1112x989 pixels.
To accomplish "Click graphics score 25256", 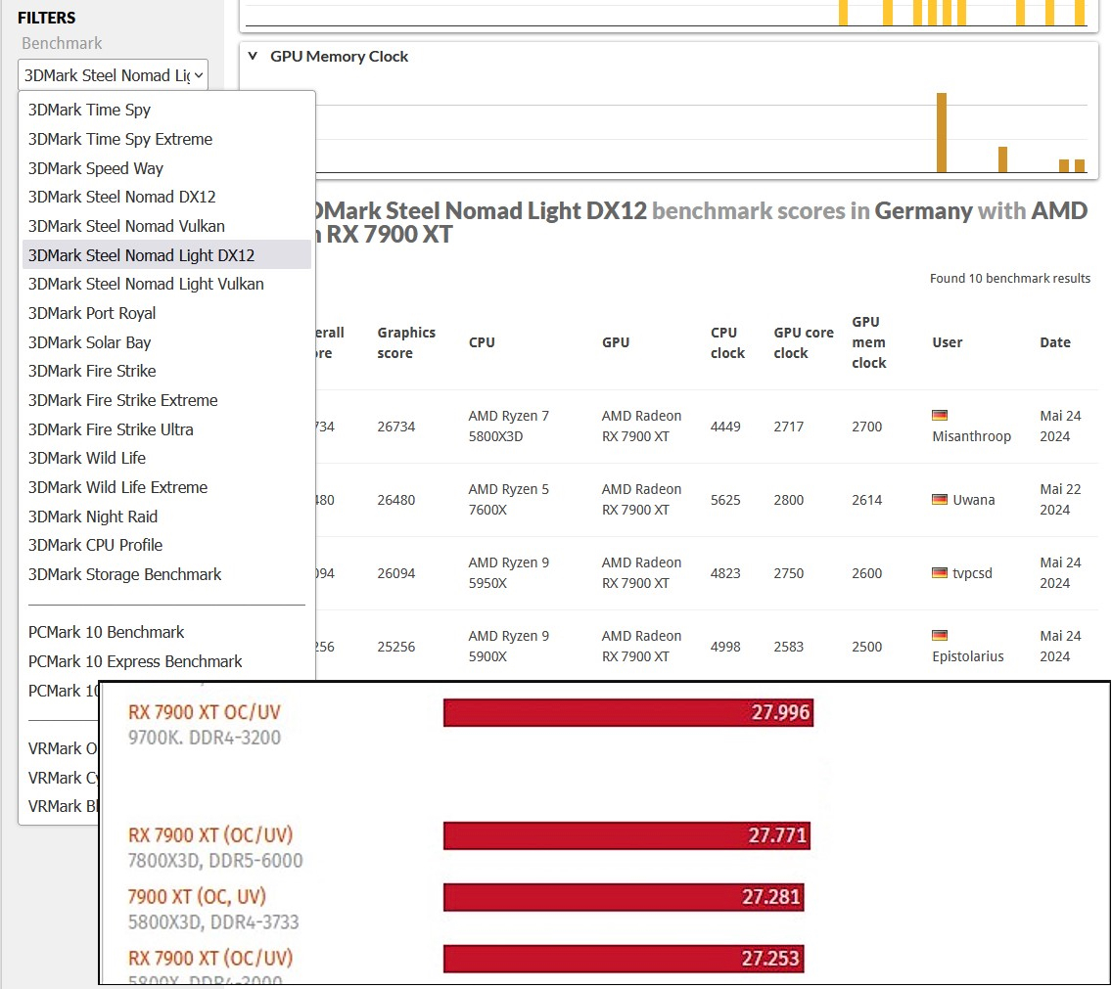I will coord(396,647).
